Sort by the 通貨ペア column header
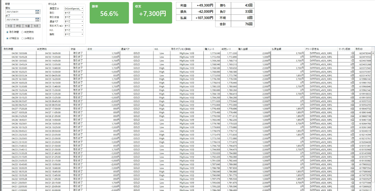This screenshot has width=375, height=191. pyautogui.click(x=137, y=49)
